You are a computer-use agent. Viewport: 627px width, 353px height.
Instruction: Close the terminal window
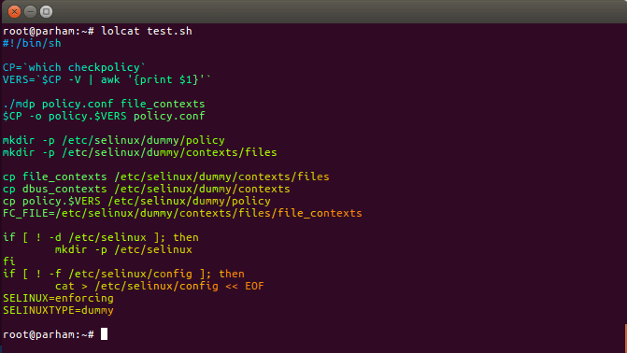pyautogui.click(x=14, y=11)
